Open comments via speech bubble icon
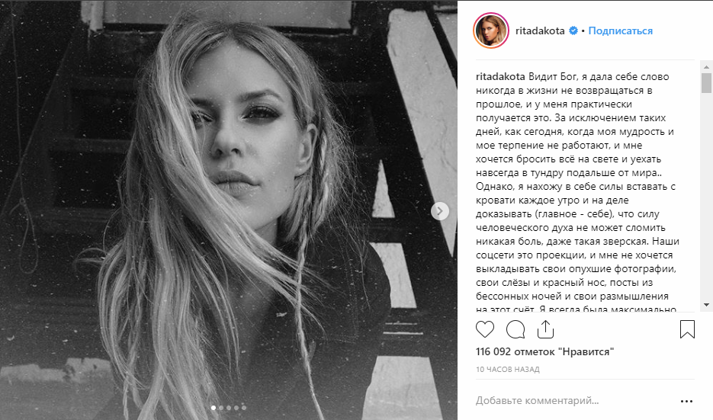 [515, 329]
